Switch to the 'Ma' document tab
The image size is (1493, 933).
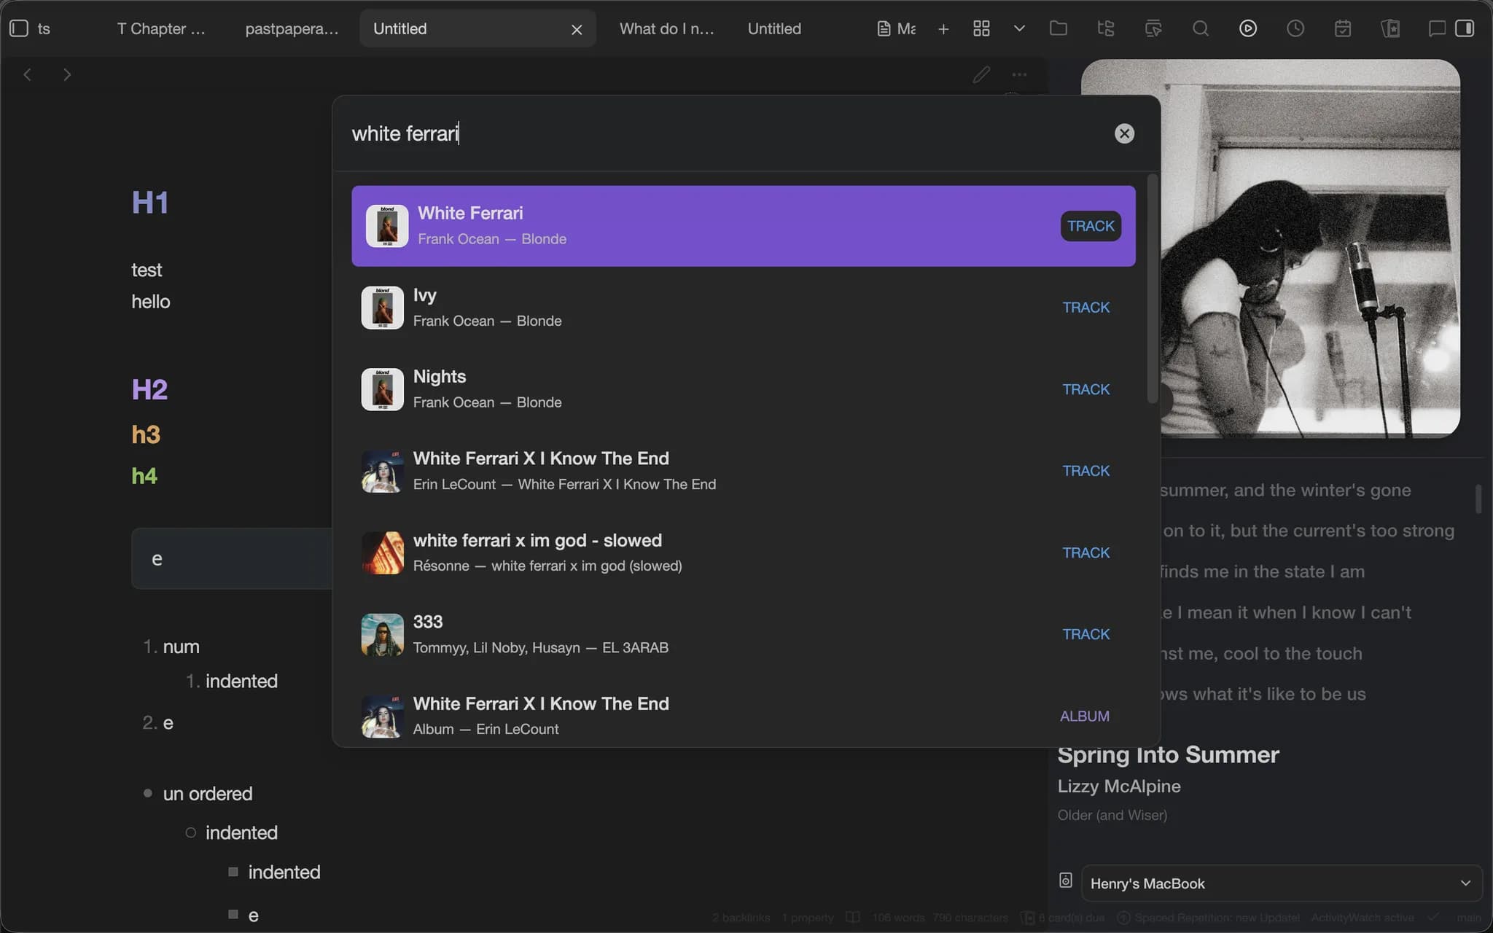tap(896, 28)
